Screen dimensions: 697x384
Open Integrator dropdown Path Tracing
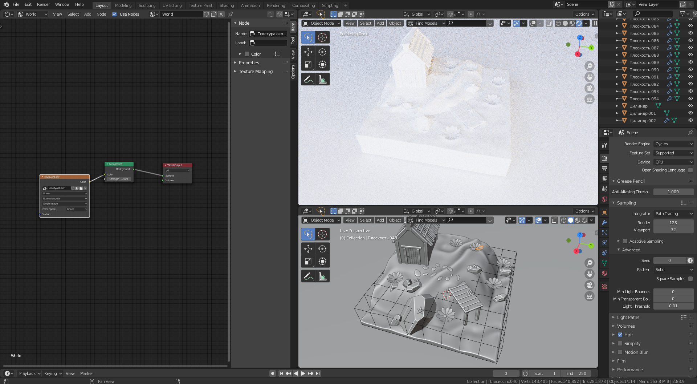674,214
